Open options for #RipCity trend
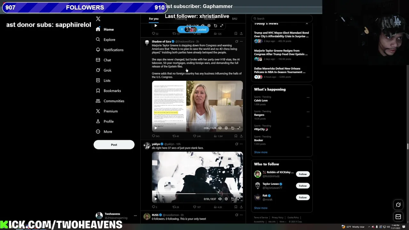This screenshot has height=230, width=409. coord(308,126)
